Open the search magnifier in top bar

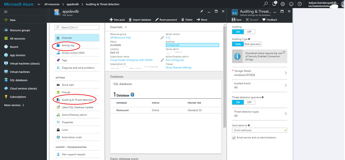(x=266, y=4)
